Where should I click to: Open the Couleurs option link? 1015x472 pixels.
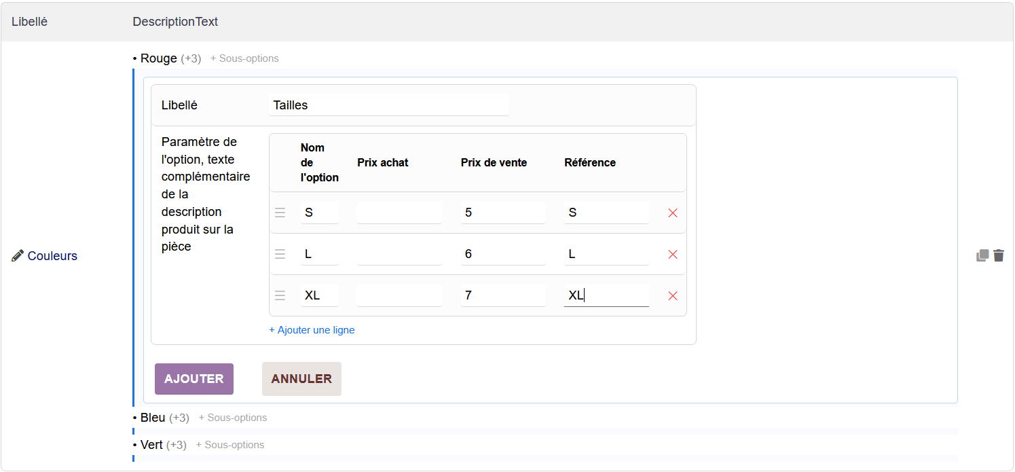pos(52,256)
